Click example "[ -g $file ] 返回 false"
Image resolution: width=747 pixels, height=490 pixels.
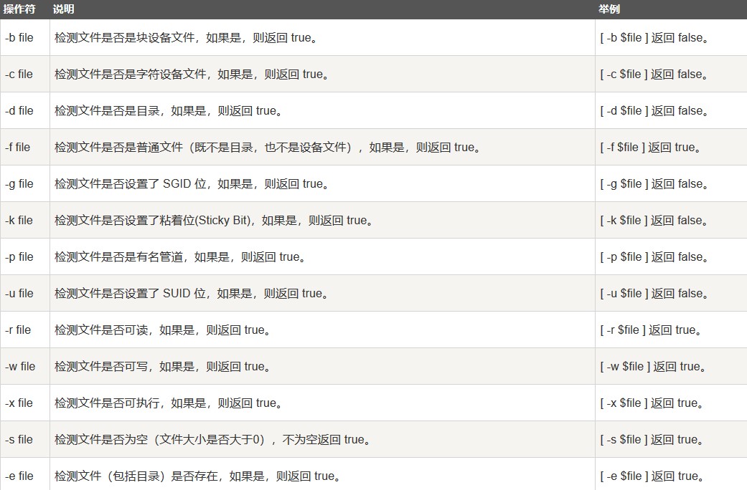[x=654, y=184]
